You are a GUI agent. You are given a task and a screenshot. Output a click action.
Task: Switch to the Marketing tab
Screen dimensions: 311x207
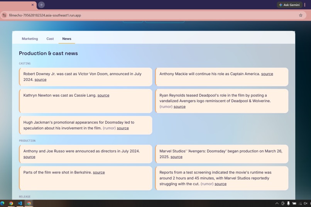point(30,39)
